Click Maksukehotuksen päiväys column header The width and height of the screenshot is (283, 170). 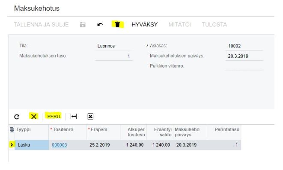tap(190, 132)
